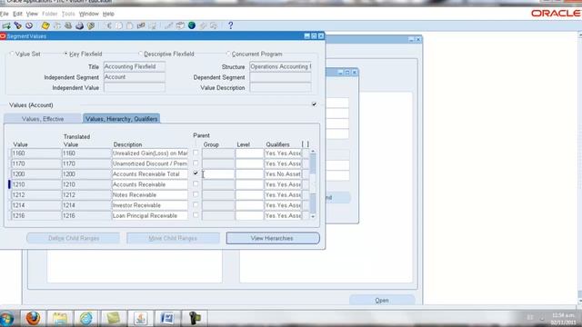This screenshot has height=327, width=582.
Task: Click the Delete Record toolbar icon
Action: point(152,25)
